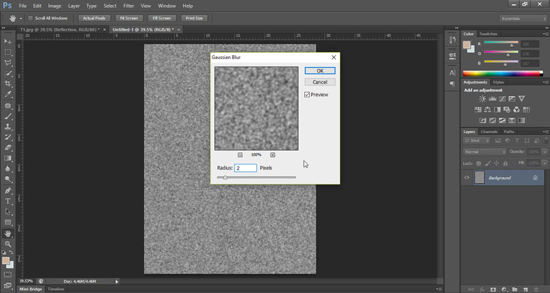The image size is (550, 293).
Task: Confirm Gaussian Blur with OK
Action: tap(320, 71)
